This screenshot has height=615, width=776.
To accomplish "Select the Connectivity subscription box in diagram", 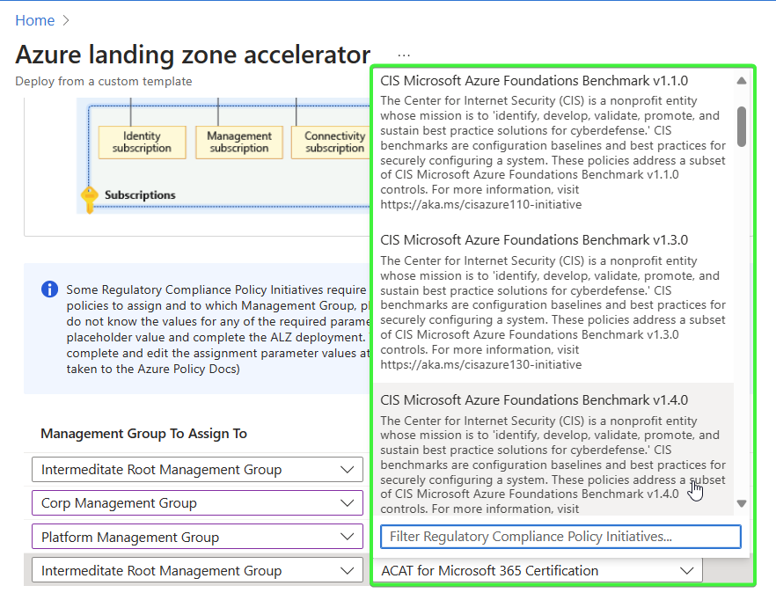I will [331, 142].
